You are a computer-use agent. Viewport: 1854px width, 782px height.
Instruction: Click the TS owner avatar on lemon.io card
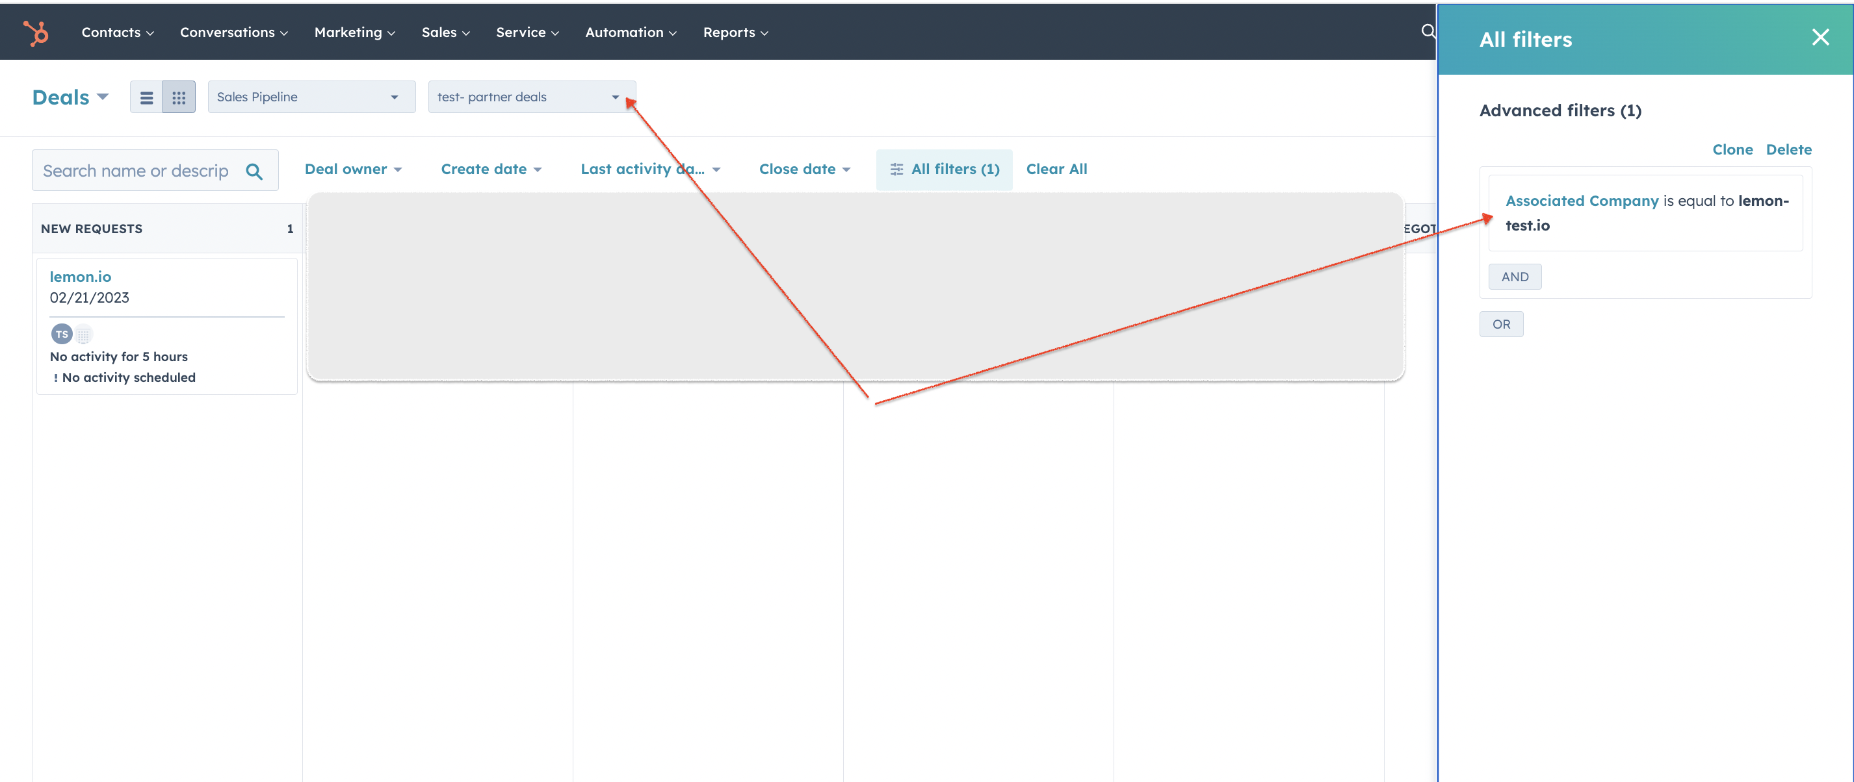click(x=62, y=334)
